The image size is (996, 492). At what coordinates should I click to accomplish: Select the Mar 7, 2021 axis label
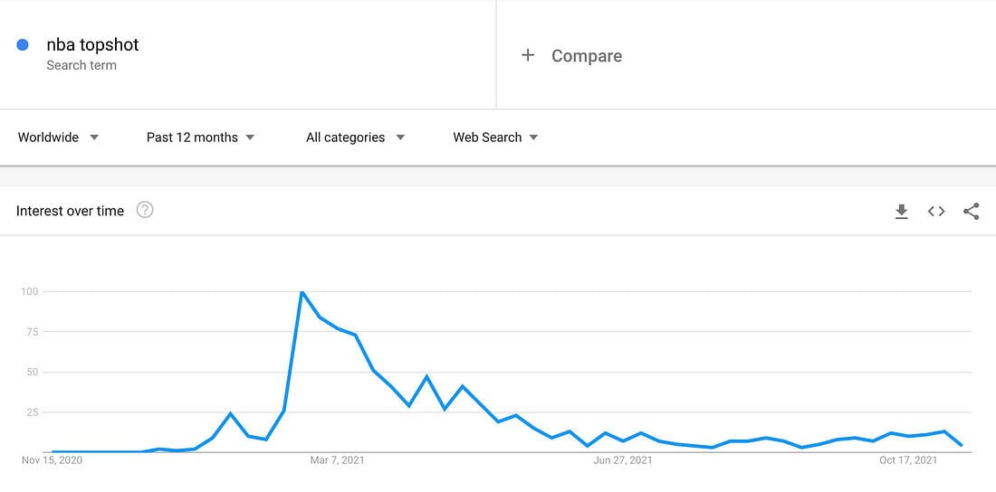(338, 460)
